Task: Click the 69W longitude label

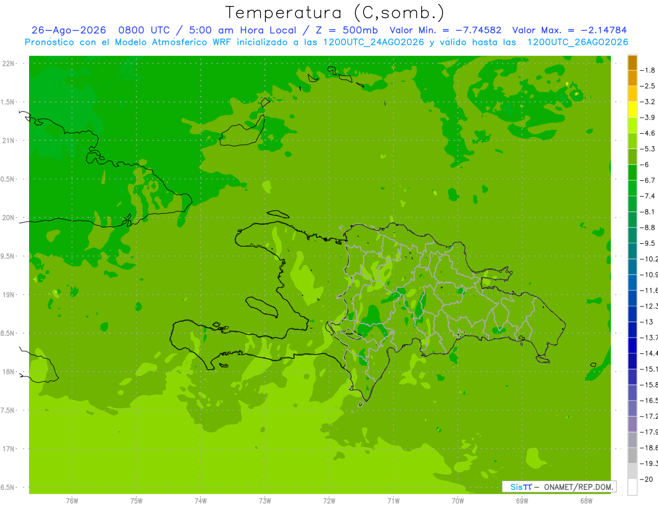Action: click(x=522, y=500)
